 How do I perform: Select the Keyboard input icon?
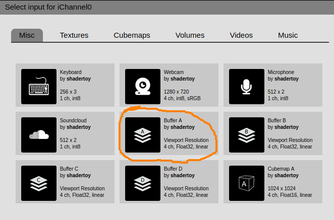coord(39,87)
